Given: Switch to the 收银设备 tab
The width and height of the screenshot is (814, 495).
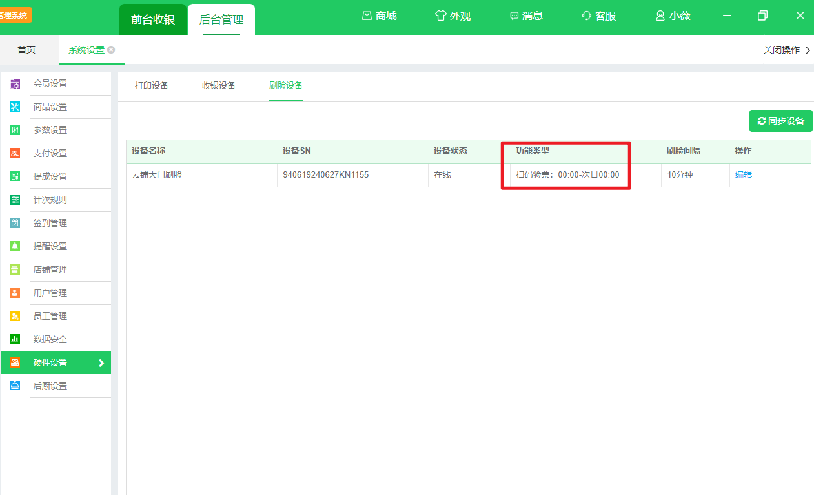Looking at the screenshot, I should [219, 85].
